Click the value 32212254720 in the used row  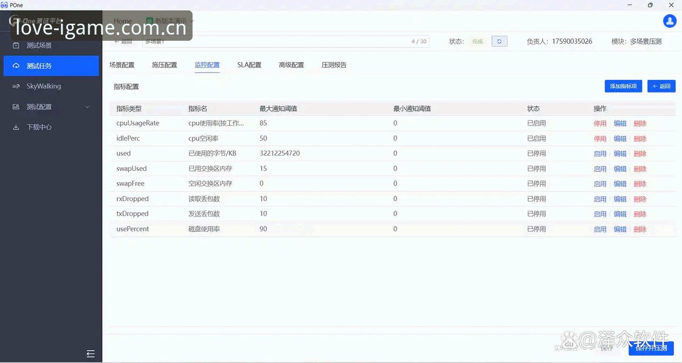click(x=280, y=154)
